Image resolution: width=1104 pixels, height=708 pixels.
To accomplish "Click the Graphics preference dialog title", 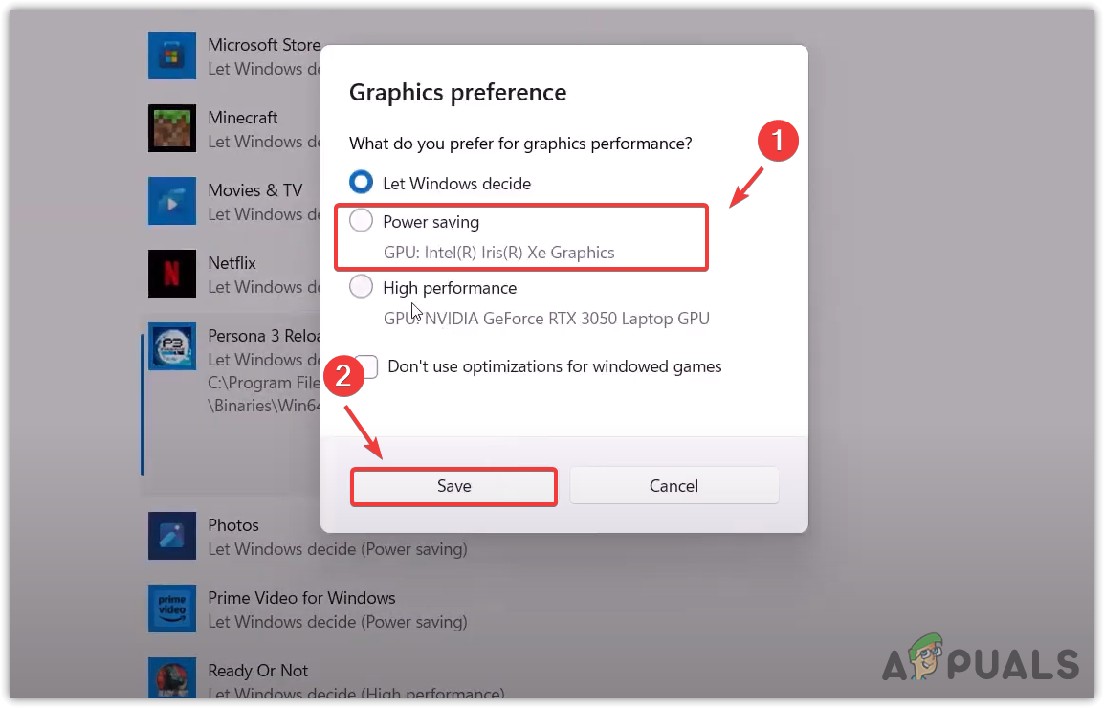I will click(457, 93).
